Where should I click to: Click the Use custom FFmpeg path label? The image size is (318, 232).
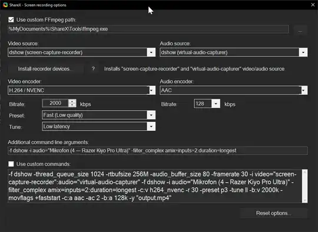pyautogui.click(x=47, y=20)
